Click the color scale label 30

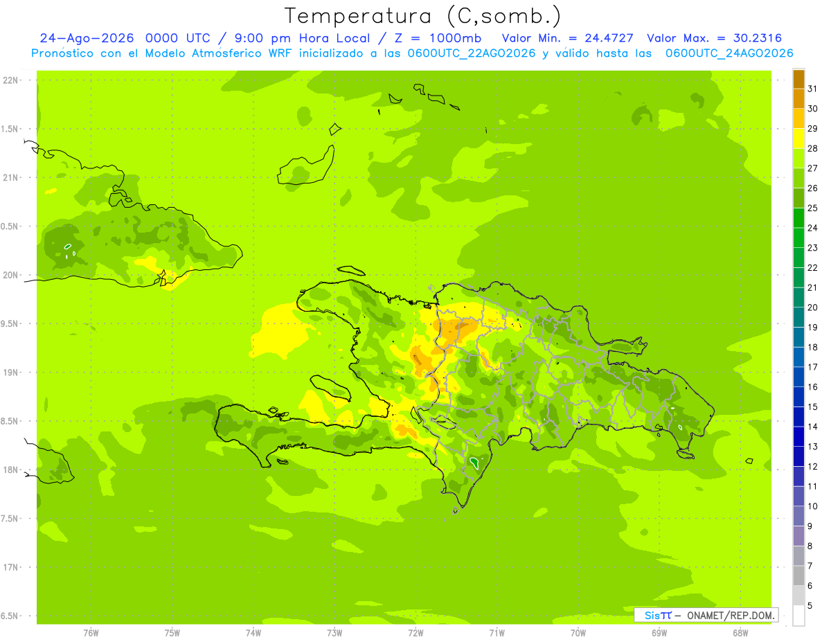(812, 108)
